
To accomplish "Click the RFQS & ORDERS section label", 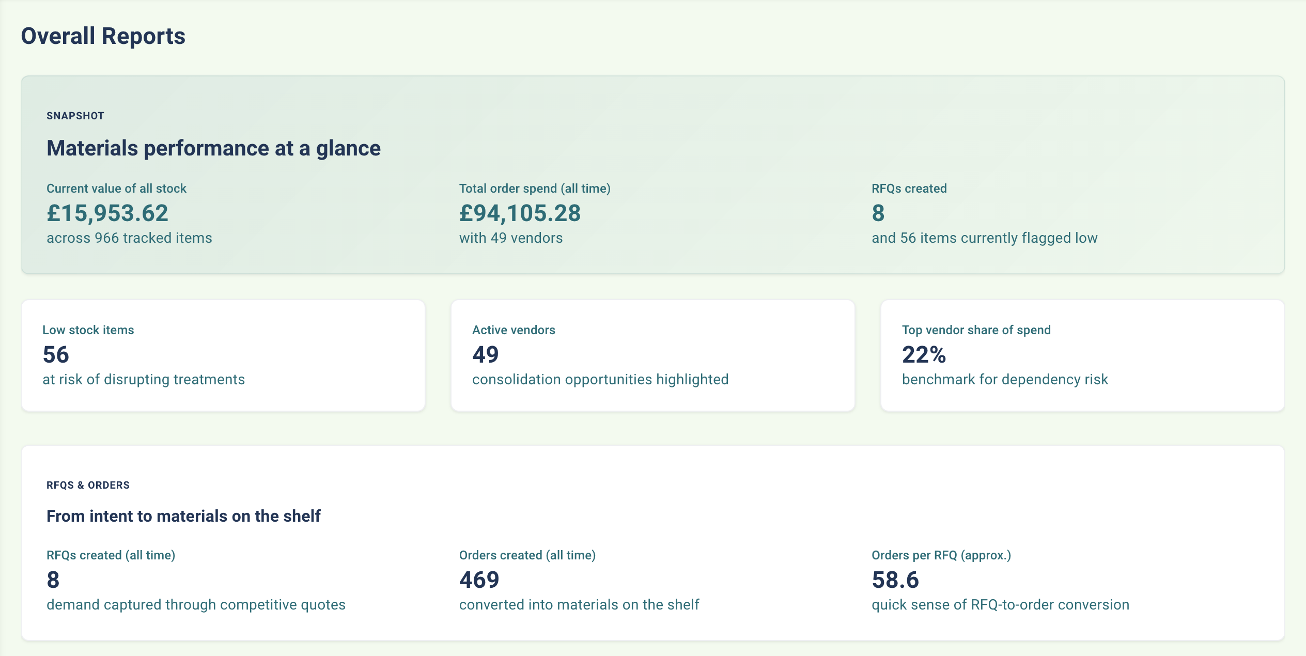I will [87, 485].
